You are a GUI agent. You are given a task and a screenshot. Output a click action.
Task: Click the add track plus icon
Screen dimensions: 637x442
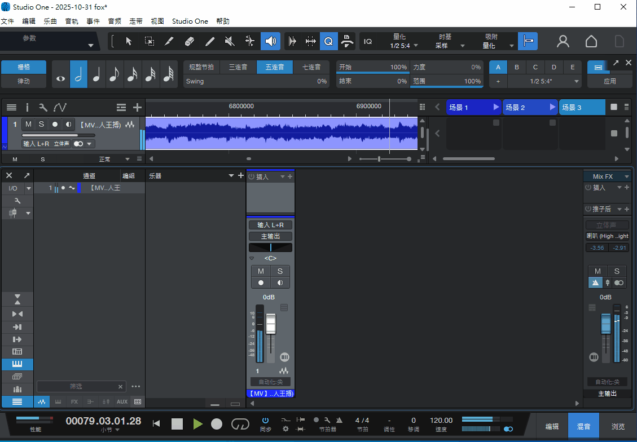click(x=137, y=107)
